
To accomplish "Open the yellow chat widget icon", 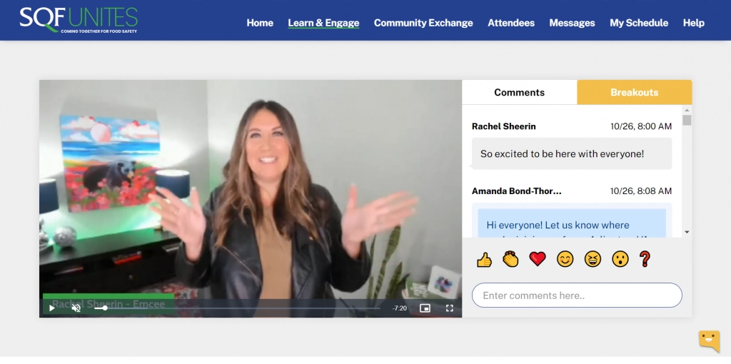I will pyautogui.click(x=709, y=341).
